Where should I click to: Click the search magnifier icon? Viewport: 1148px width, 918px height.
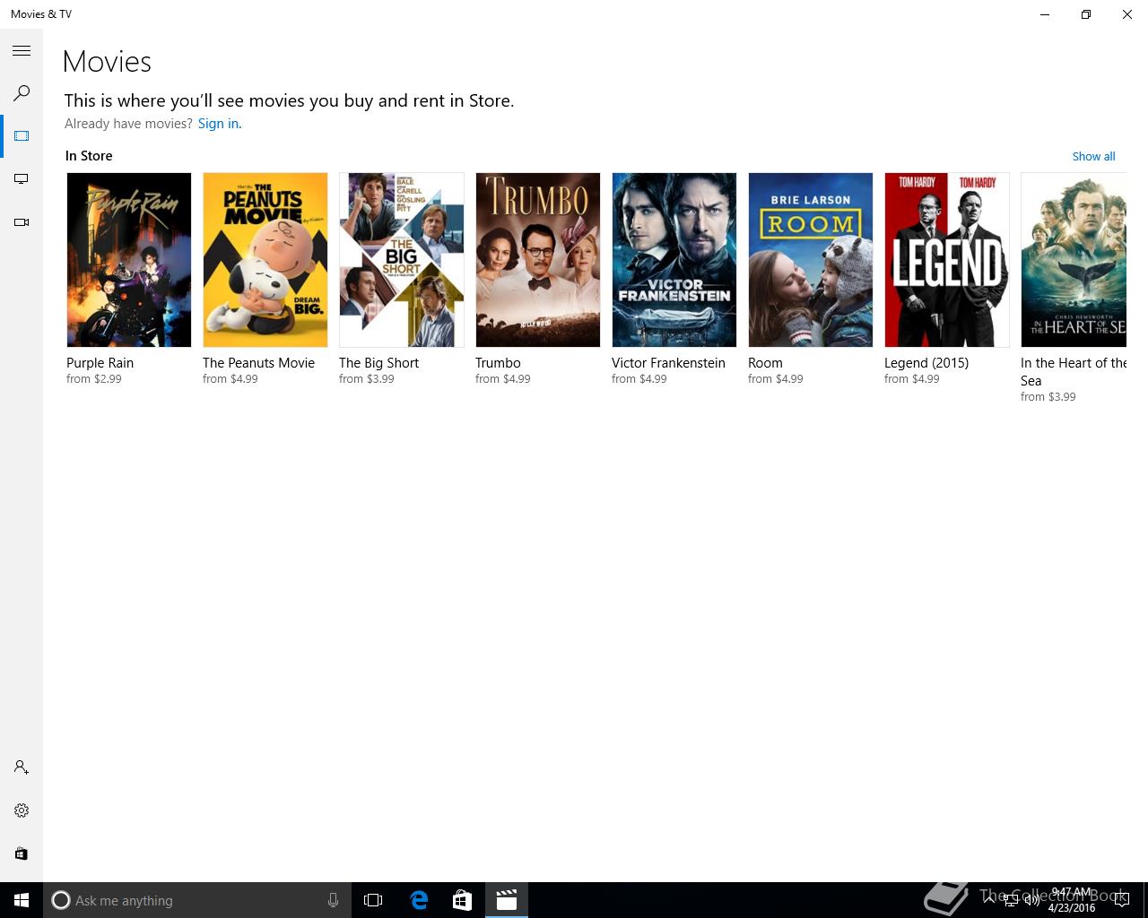22,93
